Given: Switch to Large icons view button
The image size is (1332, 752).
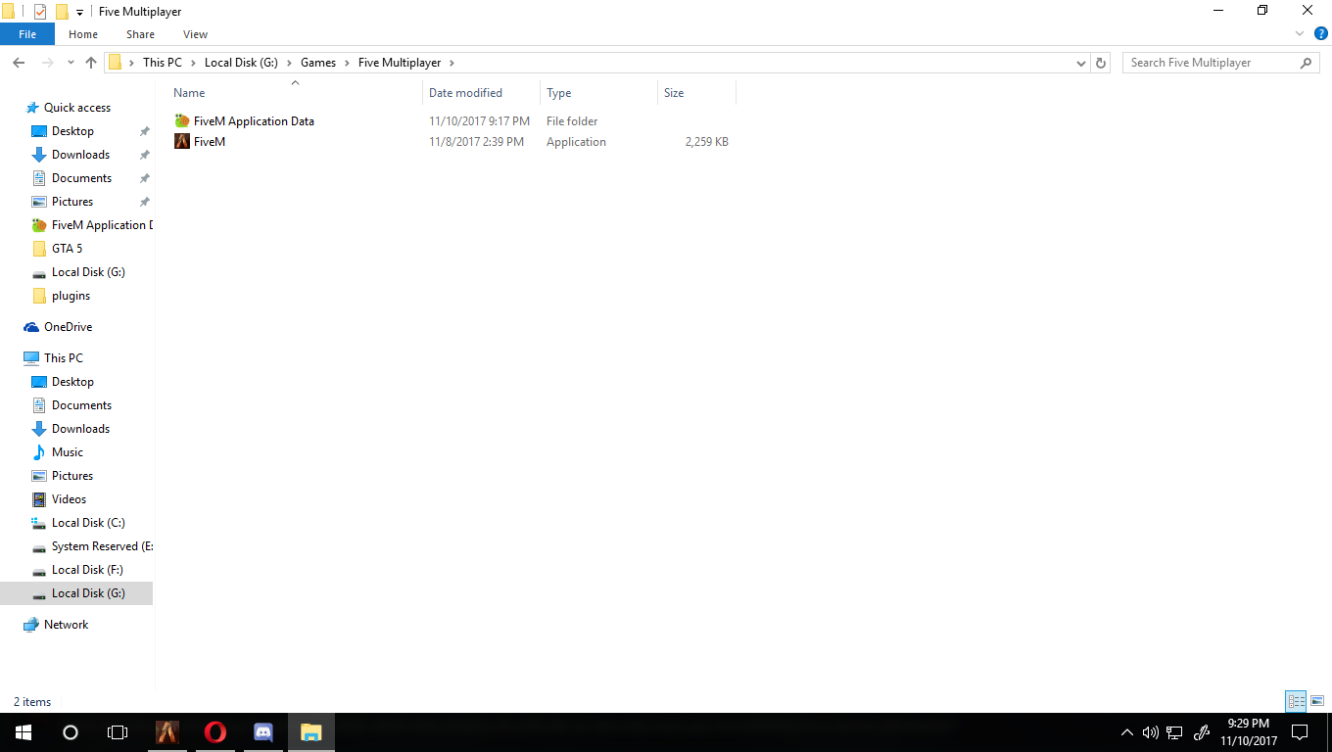Looking at the screenshot, I should (1317, 701).
